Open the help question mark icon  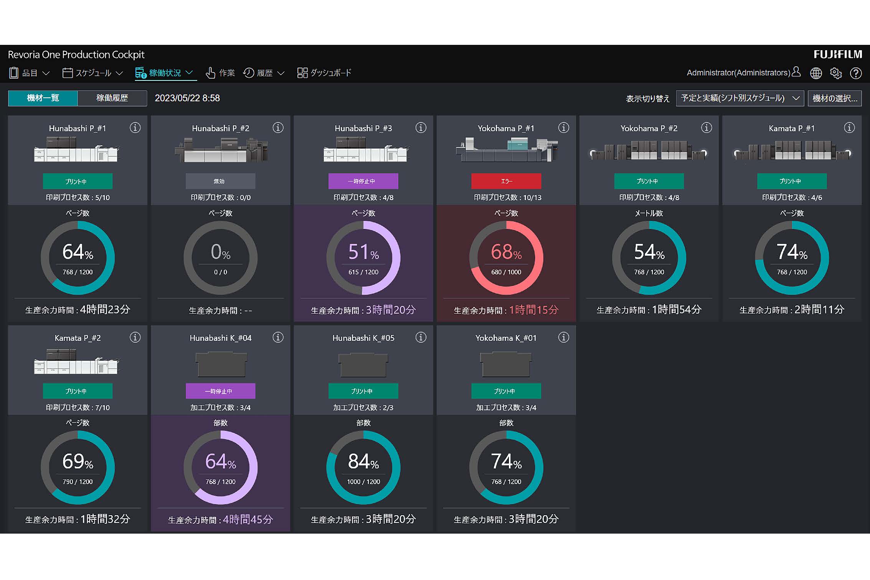coord(855,73)
